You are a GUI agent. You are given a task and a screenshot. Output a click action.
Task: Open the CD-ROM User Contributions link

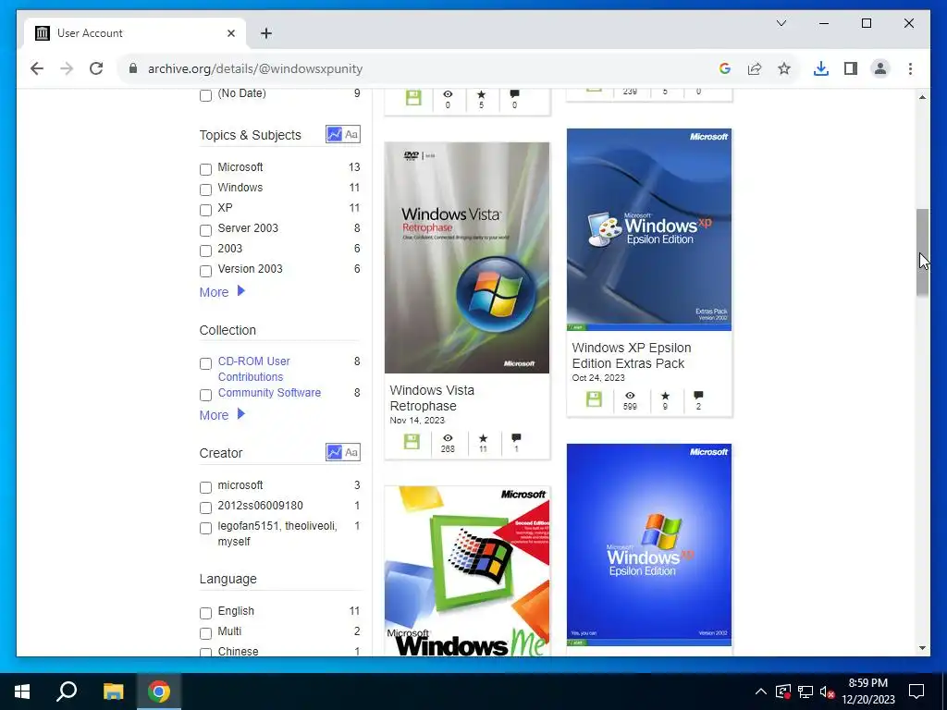coord(253,369)
